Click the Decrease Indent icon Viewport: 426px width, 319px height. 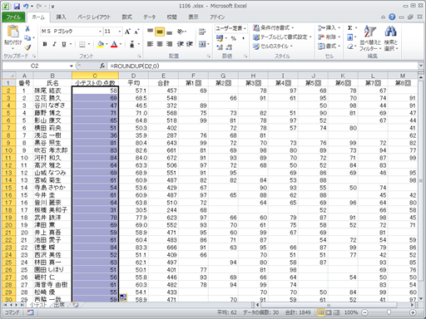181,44
